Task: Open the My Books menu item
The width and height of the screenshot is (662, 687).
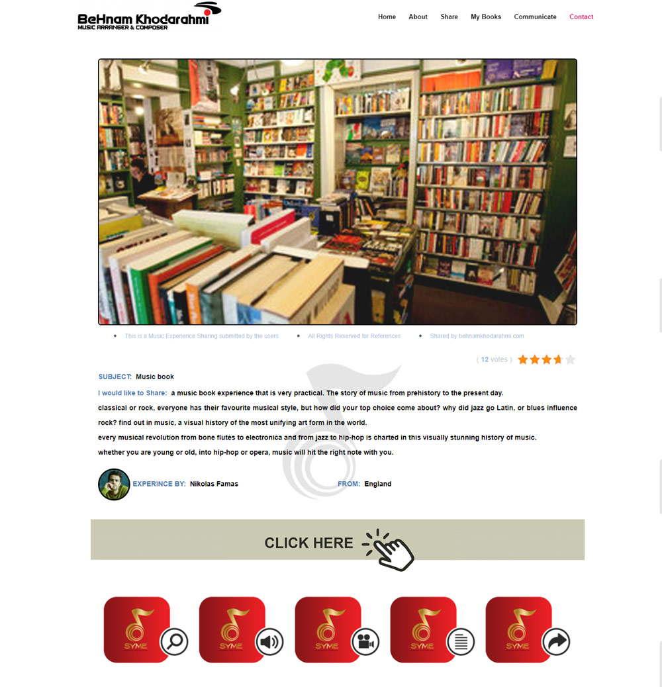Action: click(486, 17)
